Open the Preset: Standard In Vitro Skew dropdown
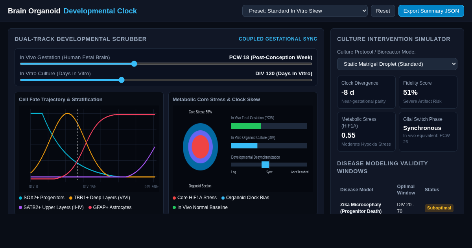This screenshot has height=248, width=472. 305,11
